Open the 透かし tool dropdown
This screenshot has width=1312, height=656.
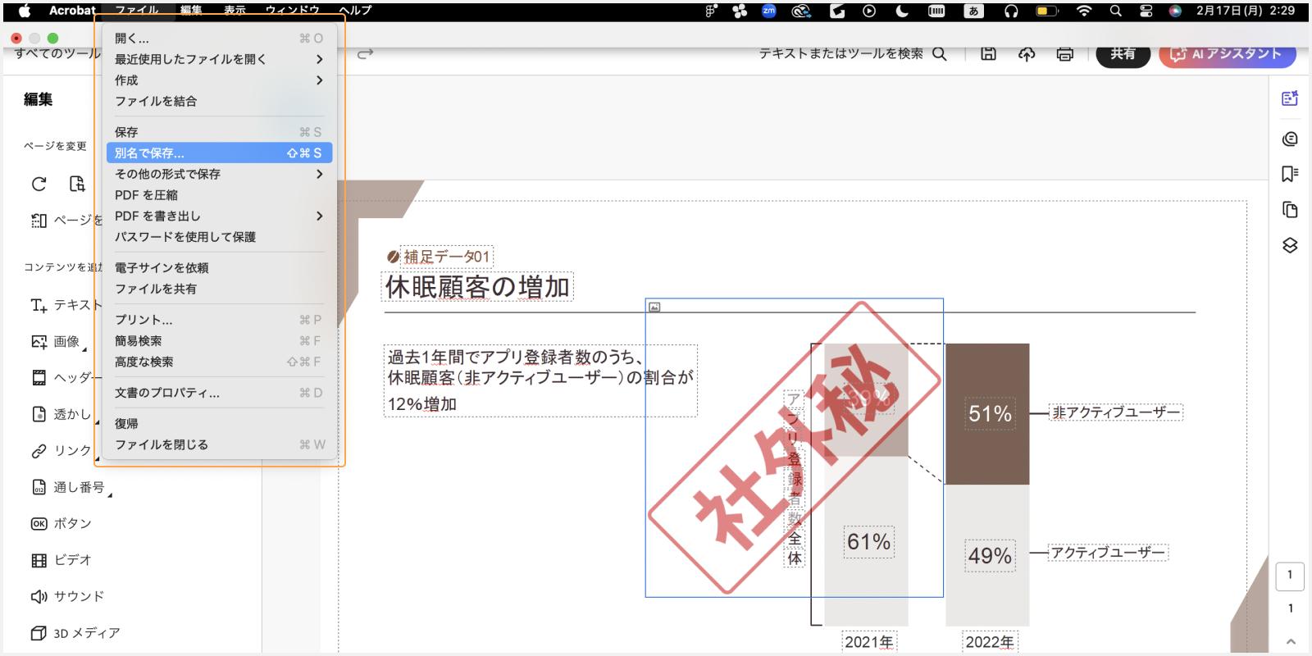[97, 421]
